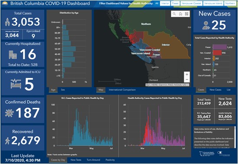Click the ICU bed icon
This screenshot has width=238, height=164.
16,84
